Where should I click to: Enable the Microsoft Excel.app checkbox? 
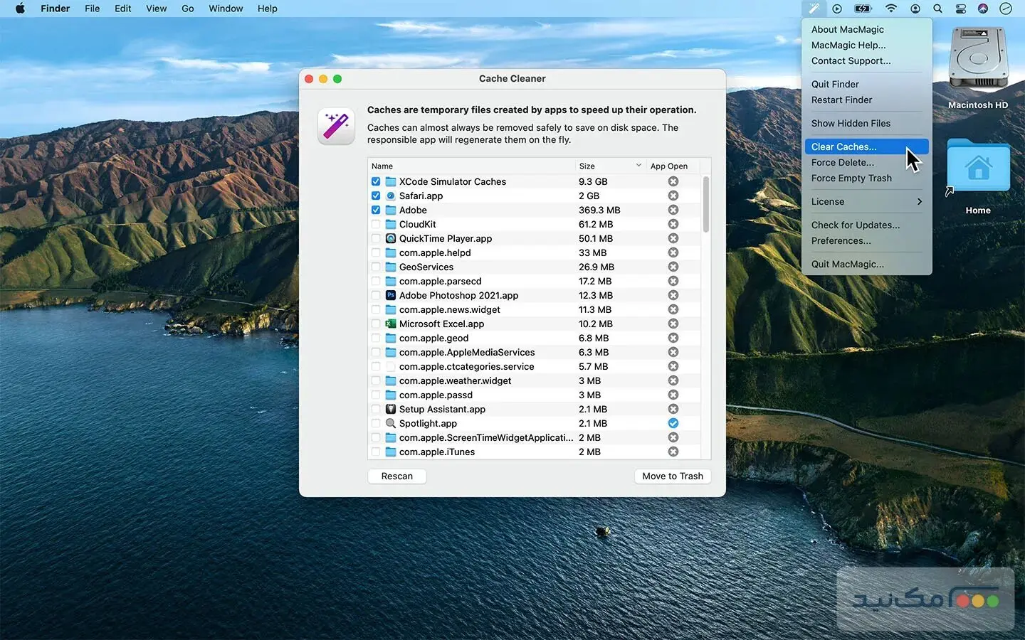[x=376, y=324]
